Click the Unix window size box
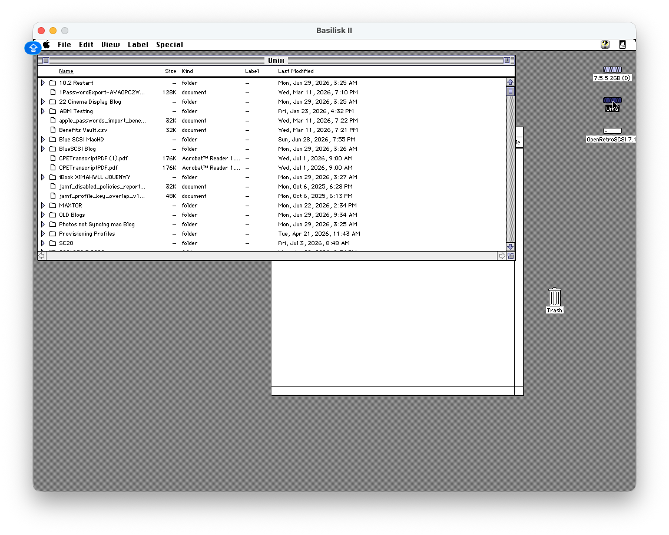The width and height of the screenshot is (669, 535). [511, 256]
